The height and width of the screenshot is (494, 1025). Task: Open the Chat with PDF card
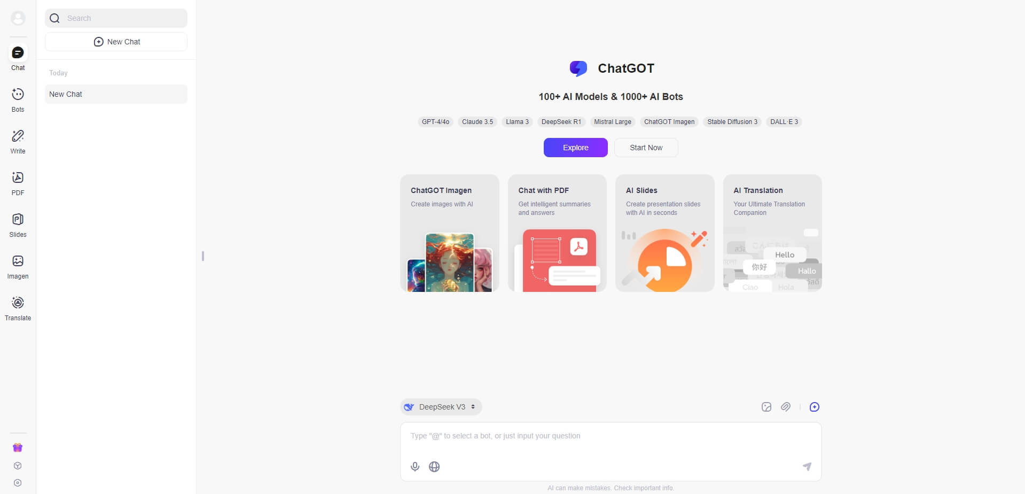tap(557, 233)
